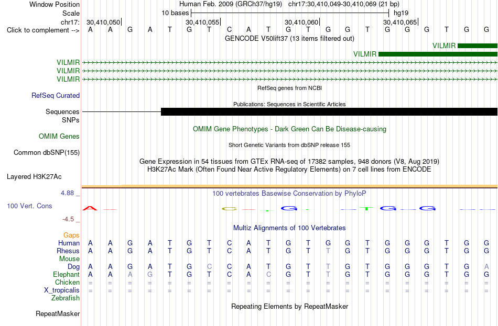This screenshot has height=326, width=498.
Task: Click the 30,410,060 position marker
Action: click(x=301, y=22)
